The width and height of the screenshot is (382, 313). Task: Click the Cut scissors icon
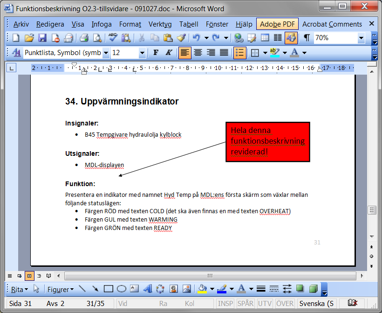click(142, 38)
